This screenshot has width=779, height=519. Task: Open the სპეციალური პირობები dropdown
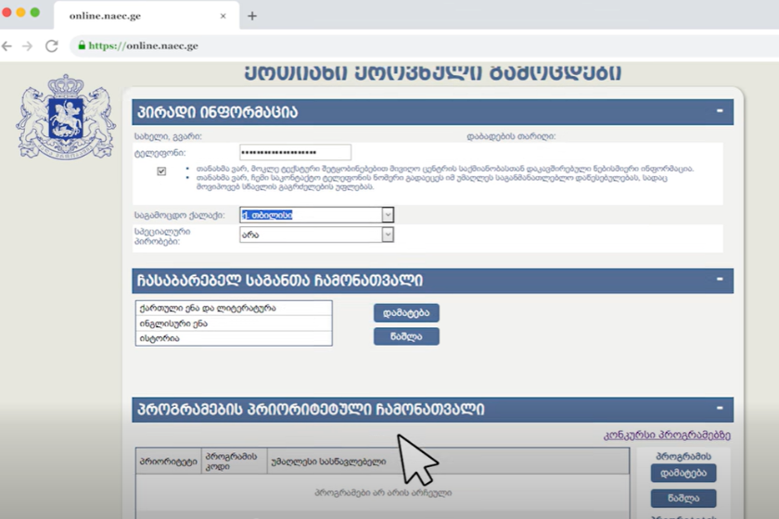(388, 235)
